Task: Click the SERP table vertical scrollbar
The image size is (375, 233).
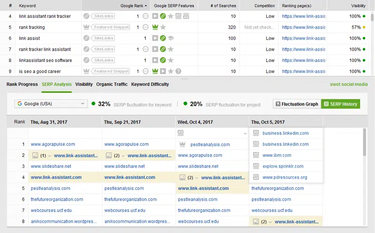Action: 365,143
